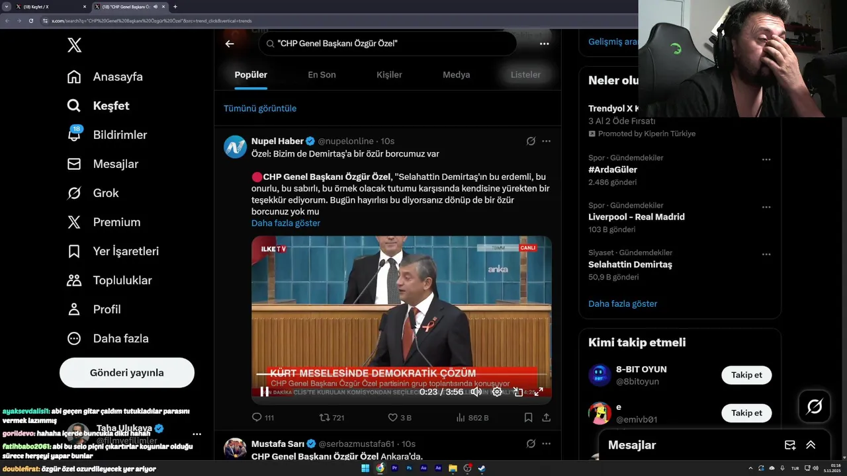Switch to the En Son tab
The image size is (847, 476).
point(322,75)
